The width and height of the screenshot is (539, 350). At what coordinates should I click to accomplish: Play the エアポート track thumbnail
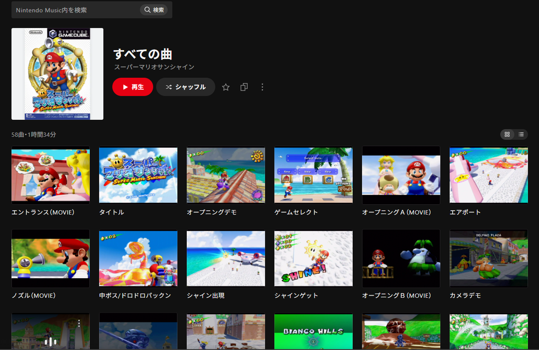point(489,175)
